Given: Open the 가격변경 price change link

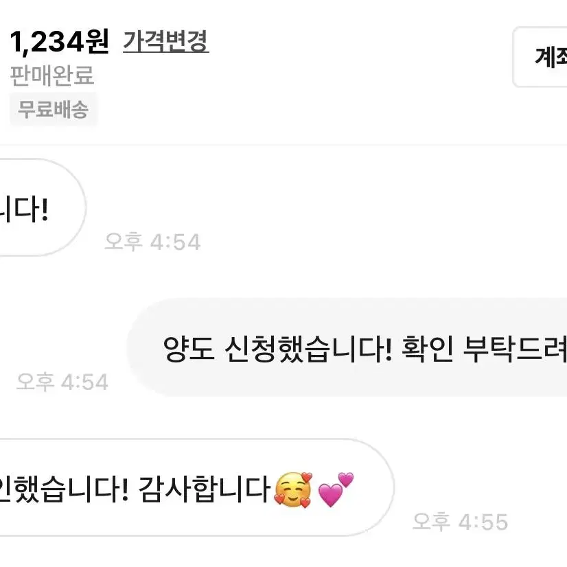Looking at the screenshot, I should 166,41.
